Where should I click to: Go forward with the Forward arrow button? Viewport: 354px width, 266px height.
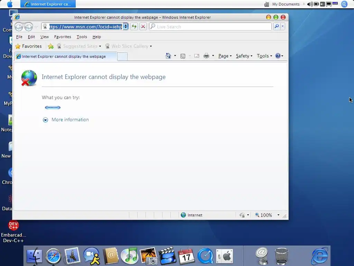(28, 27)
